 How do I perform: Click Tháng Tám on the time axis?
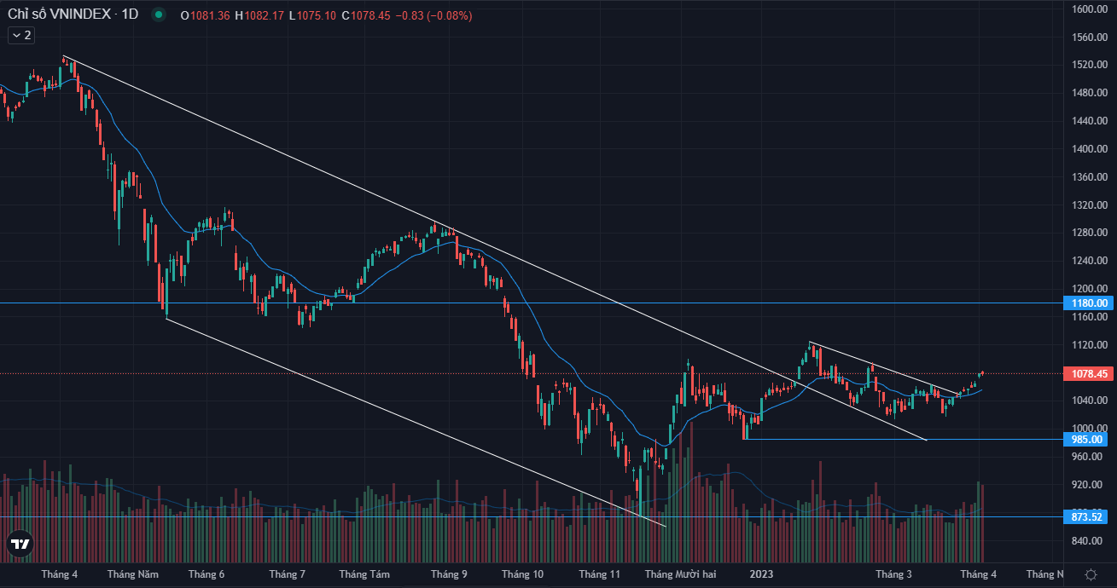[x=364, y=574]
